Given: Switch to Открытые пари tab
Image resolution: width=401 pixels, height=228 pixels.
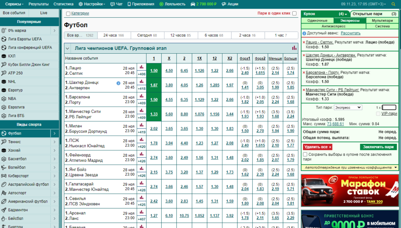Looking at the screenshot, I should (374, 14).
